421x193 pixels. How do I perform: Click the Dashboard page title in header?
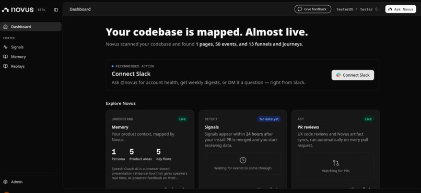tap(80, 9)
